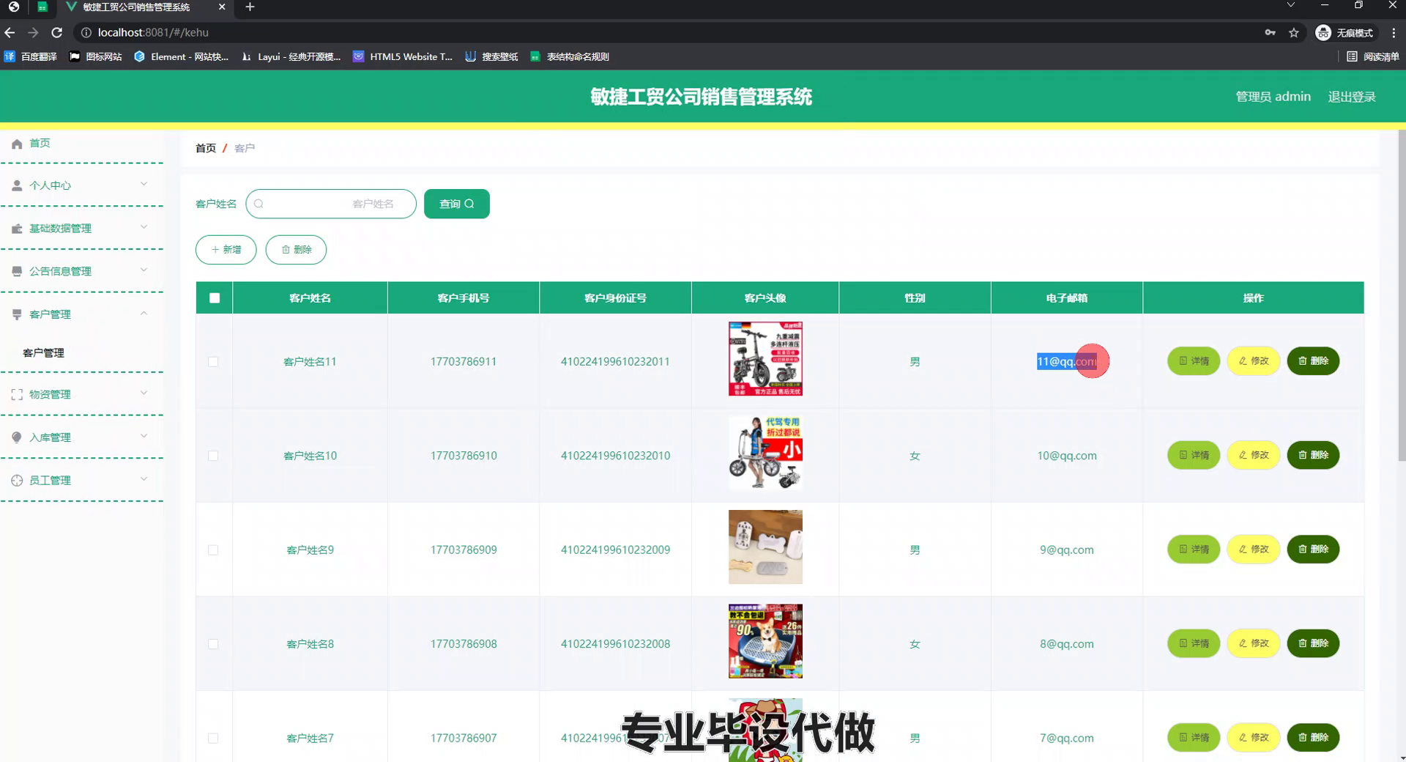Expand 物资管理 submenu arrow
Screen dimensions: 1406x762
coord(144,393)
